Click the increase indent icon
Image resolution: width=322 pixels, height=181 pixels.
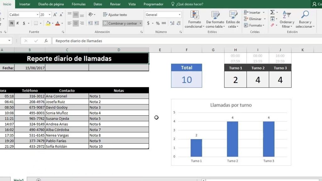(97, 23)
